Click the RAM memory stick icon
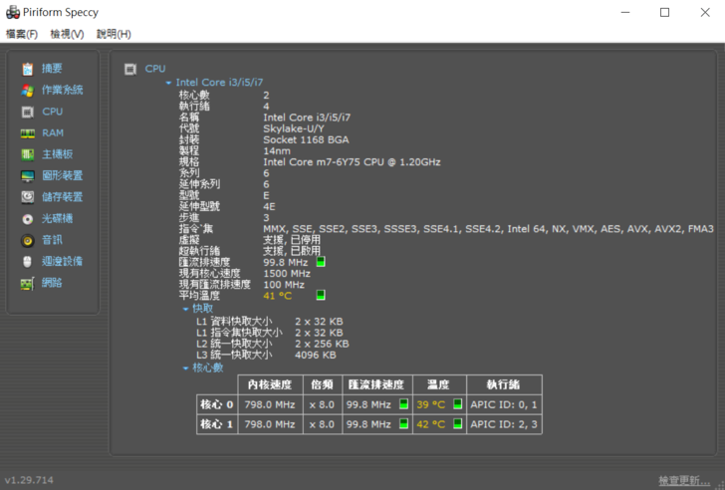This screenshot has height=490, width=725. (28, 132)
